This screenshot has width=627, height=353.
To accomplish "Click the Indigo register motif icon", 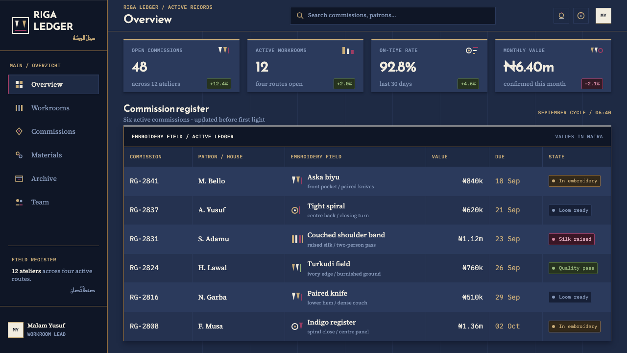I will [x=297, y=326].
